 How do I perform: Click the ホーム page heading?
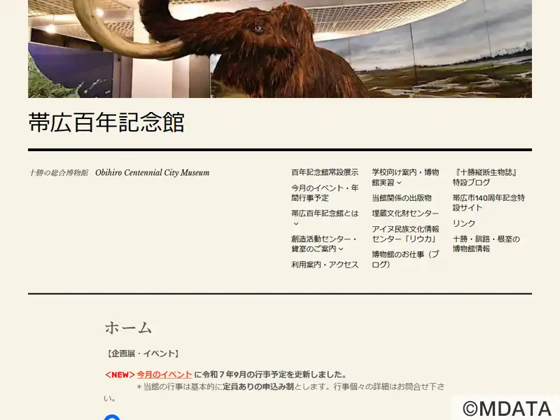click(129, 328)
